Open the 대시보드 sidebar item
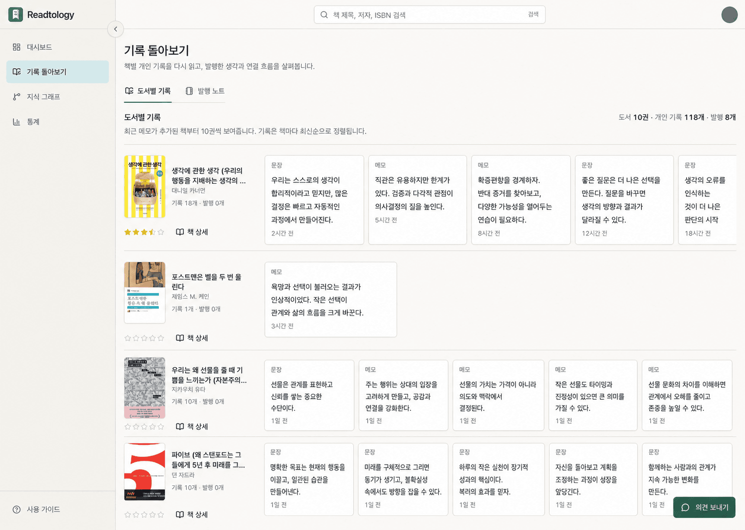Screen dimensions: 745x530 tap(58, 47)
